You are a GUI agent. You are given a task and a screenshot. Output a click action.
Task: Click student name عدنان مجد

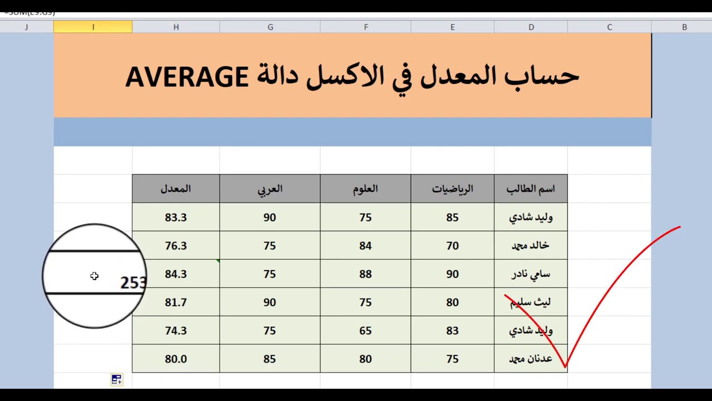(x=531, y=359)
